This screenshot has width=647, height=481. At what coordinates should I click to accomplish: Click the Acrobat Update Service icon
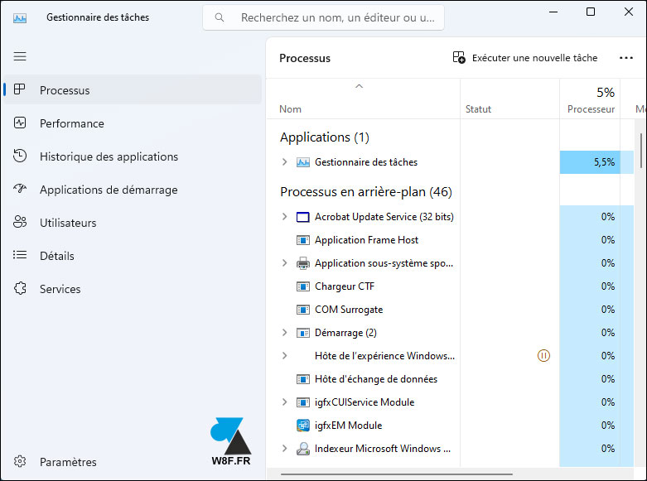pos(303,217)
